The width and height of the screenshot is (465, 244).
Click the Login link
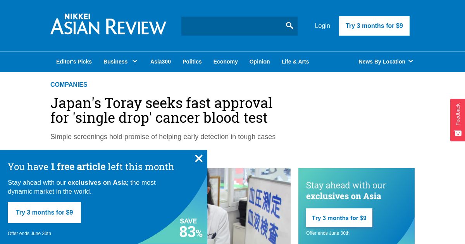coord(322,26)
